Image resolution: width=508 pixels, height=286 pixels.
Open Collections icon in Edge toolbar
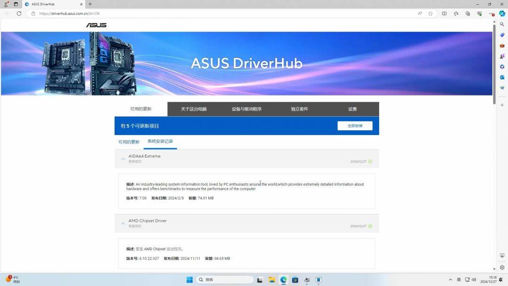point(468,13)
